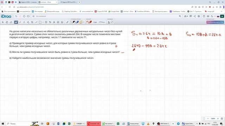
Task: Pick the eraser tool
Action: (x=11, y=22)
